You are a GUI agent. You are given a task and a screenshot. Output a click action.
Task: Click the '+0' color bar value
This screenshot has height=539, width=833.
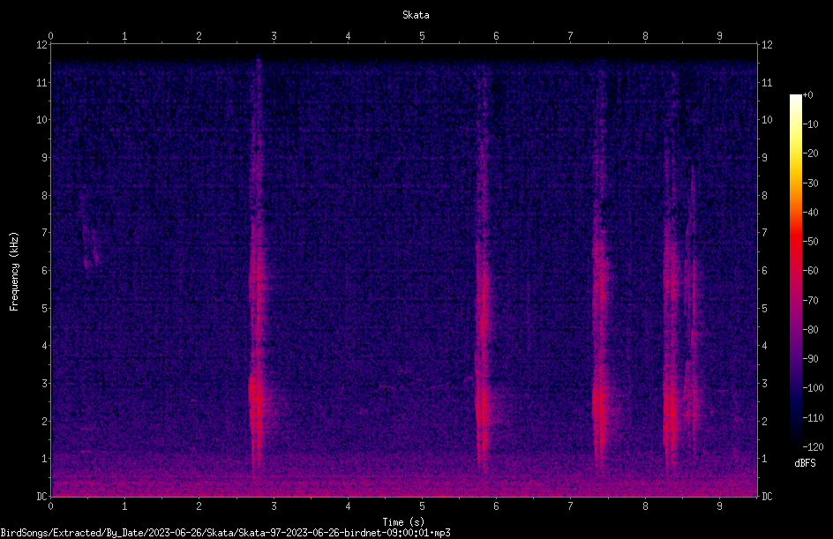coord(807,95)
